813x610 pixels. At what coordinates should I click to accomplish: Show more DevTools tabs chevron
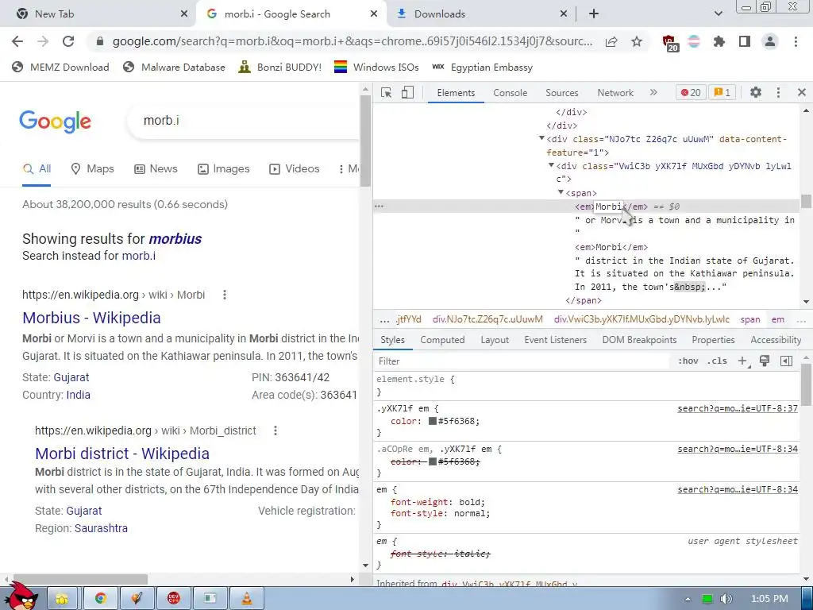pyautogui.click(x=653, y=92)
